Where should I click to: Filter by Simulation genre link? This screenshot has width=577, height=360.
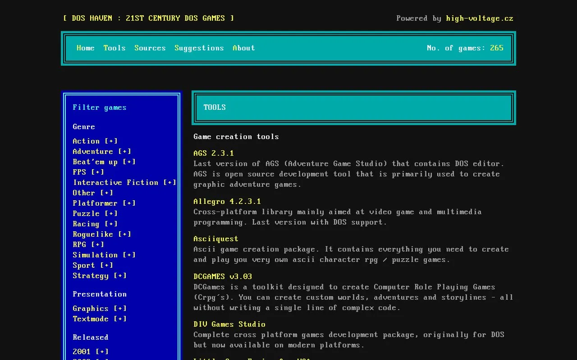(x=95, y=255)
